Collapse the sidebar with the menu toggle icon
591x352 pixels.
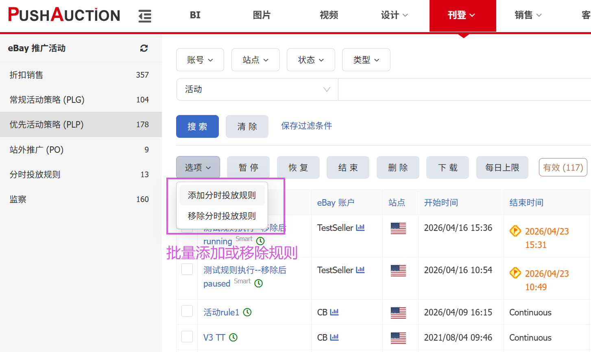pos(145,16)
